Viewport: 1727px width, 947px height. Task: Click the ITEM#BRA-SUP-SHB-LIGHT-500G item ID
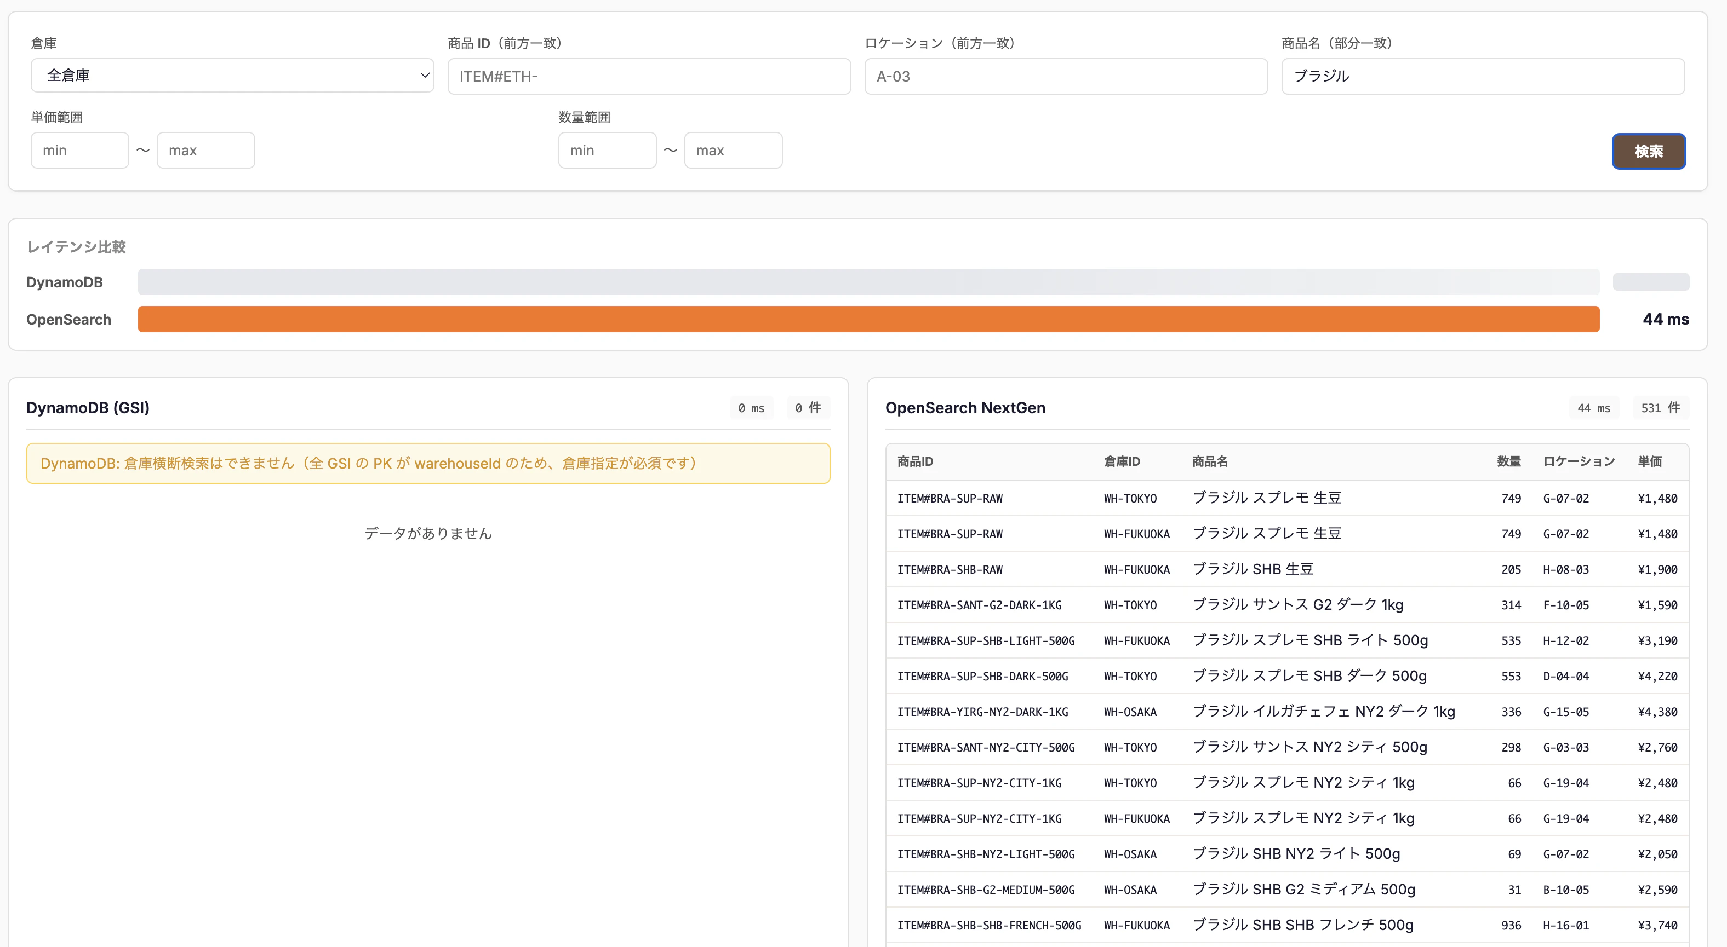[986, 640]
